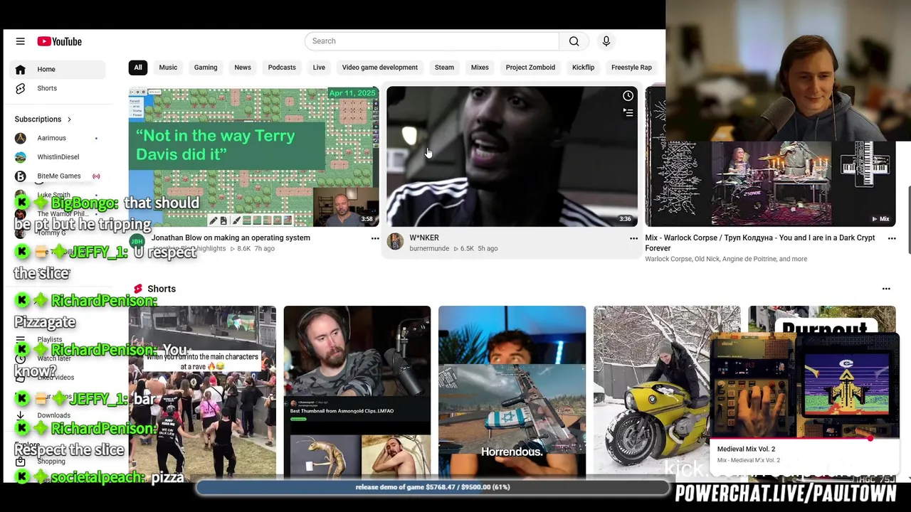Play the Terry Davis quote thumbnail

pos(253,157)
